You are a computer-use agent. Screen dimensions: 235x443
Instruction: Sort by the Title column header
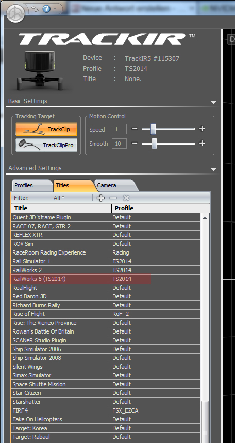(61, 208)
